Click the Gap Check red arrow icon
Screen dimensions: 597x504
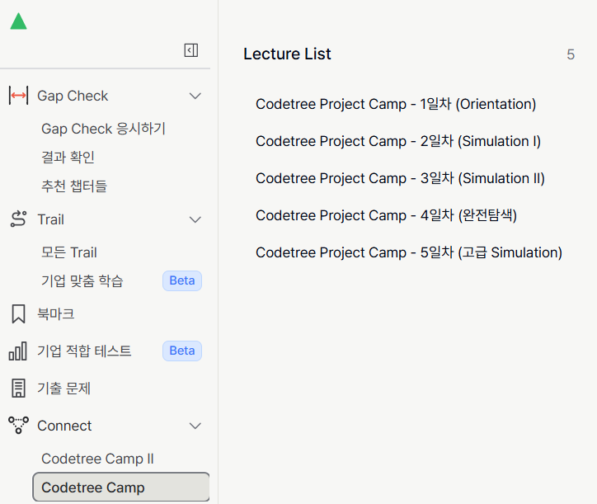click(18, 96)
